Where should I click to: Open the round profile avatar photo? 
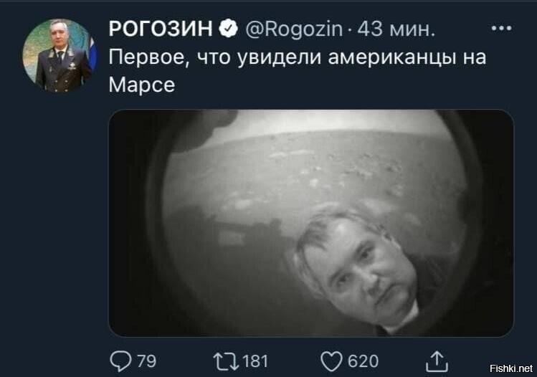pos(60,55)
